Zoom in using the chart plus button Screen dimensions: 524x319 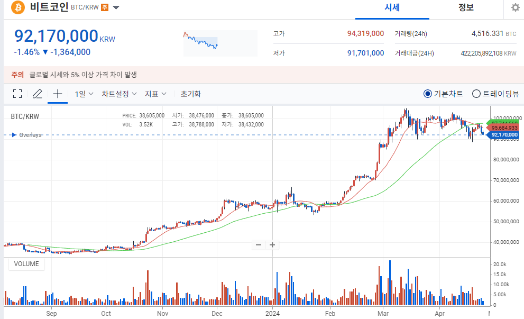pyautogui.click(x=272, y=244)
